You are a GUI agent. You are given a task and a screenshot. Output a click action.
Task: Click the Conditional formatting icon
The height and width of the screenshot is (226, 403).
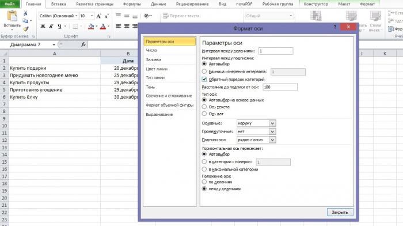point(315,16)
